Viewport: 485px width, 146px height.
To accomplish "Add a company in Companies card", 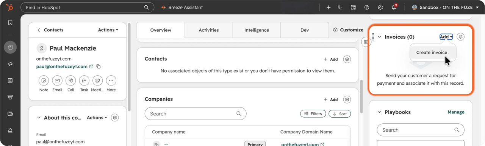I will pos(331,99).
